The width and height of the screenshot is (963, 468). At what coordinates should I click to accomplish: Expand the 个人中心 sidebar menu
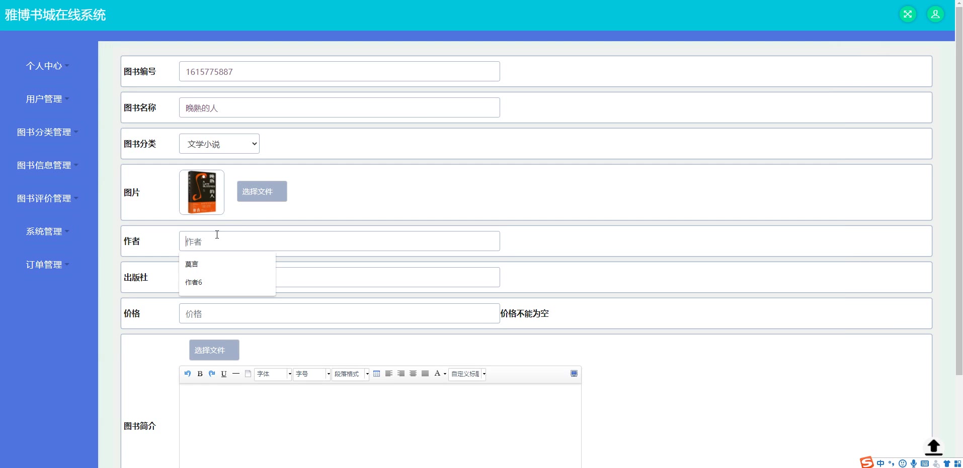[48, 66]
